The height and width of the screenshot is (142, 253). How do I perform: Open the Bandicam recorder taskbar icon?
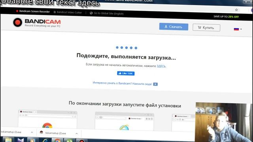(x=82, y=140)
